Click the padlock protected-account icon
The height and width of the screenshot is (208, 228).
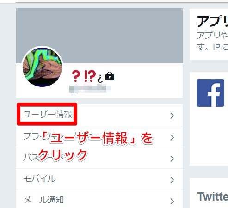coord(110,76)
